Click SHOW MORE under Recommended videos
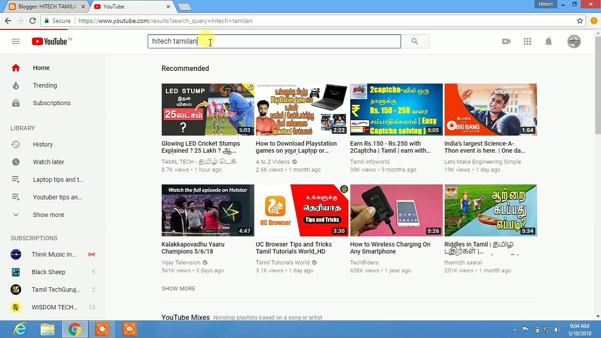Viewport: 601px width, 338px height. 178,289
